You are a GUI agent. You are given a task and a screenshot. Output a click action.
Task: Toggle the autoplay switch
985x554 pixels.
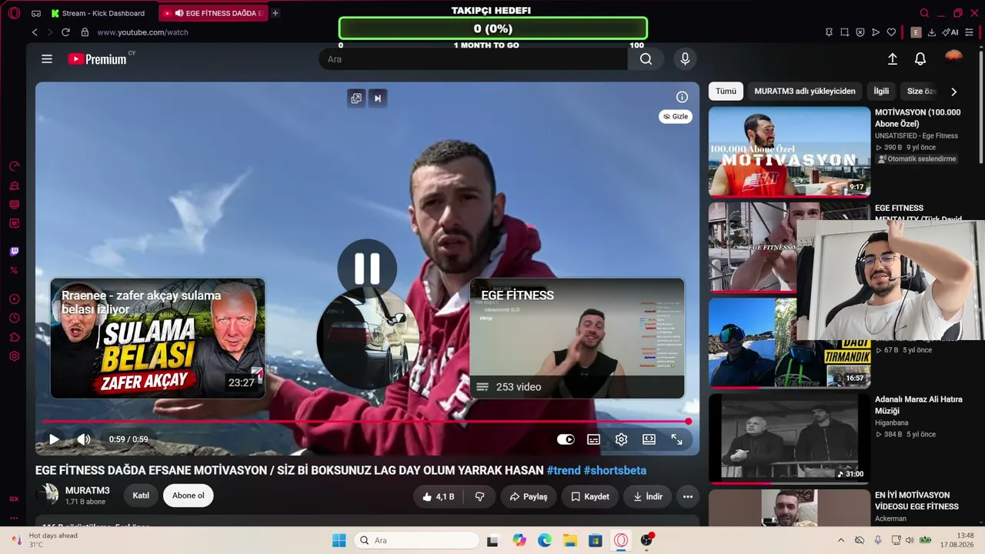click(x=566, y=439)
